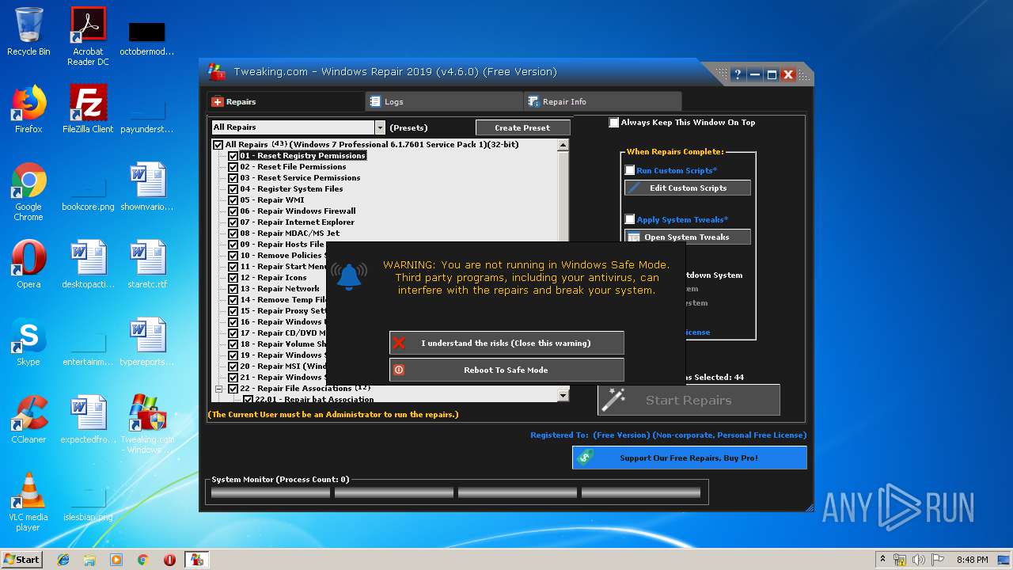Screen dimensions: 1013x570
Task: Select shownvario document on desktop
Action: click(147, 187)
